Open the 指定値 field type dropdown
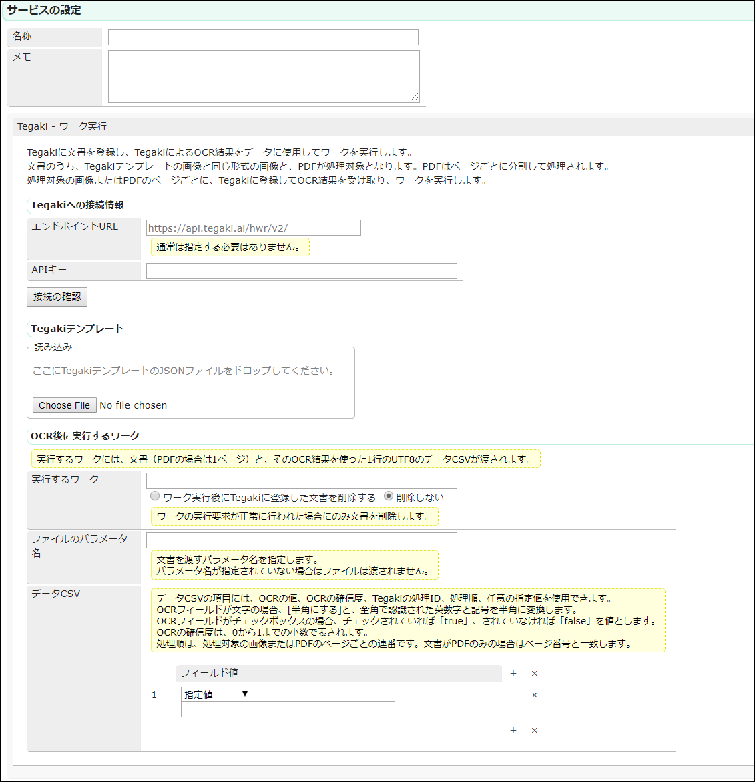 [x=217, y=694]
